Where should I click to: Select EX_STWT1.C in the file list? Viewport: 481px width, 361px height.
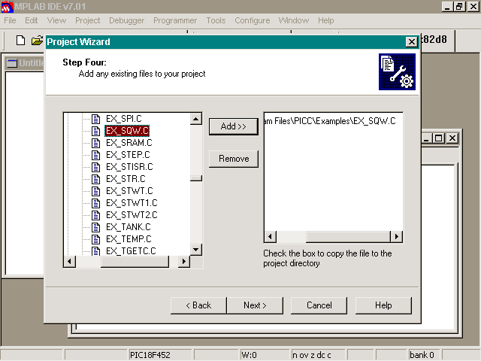132,203
